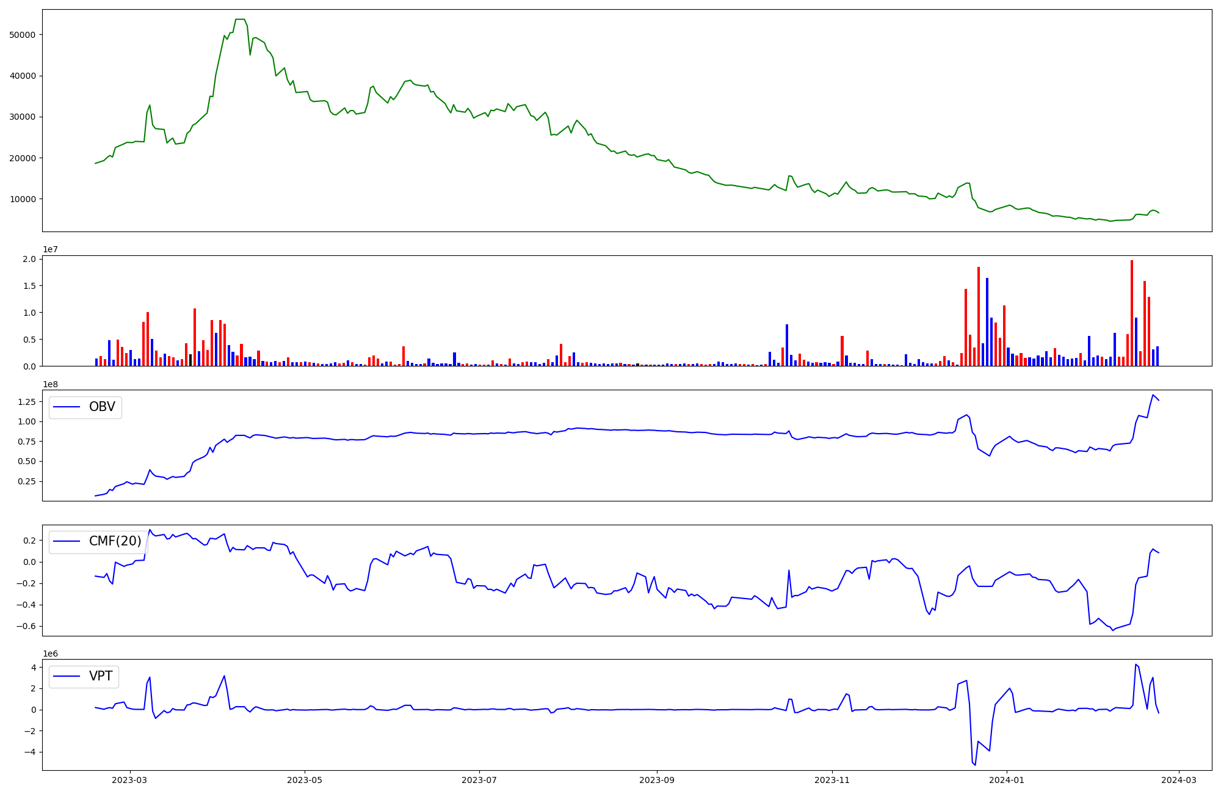
Task: Click the 50000 price axis label
Action: pyautogui.click(x=22, y=35)
